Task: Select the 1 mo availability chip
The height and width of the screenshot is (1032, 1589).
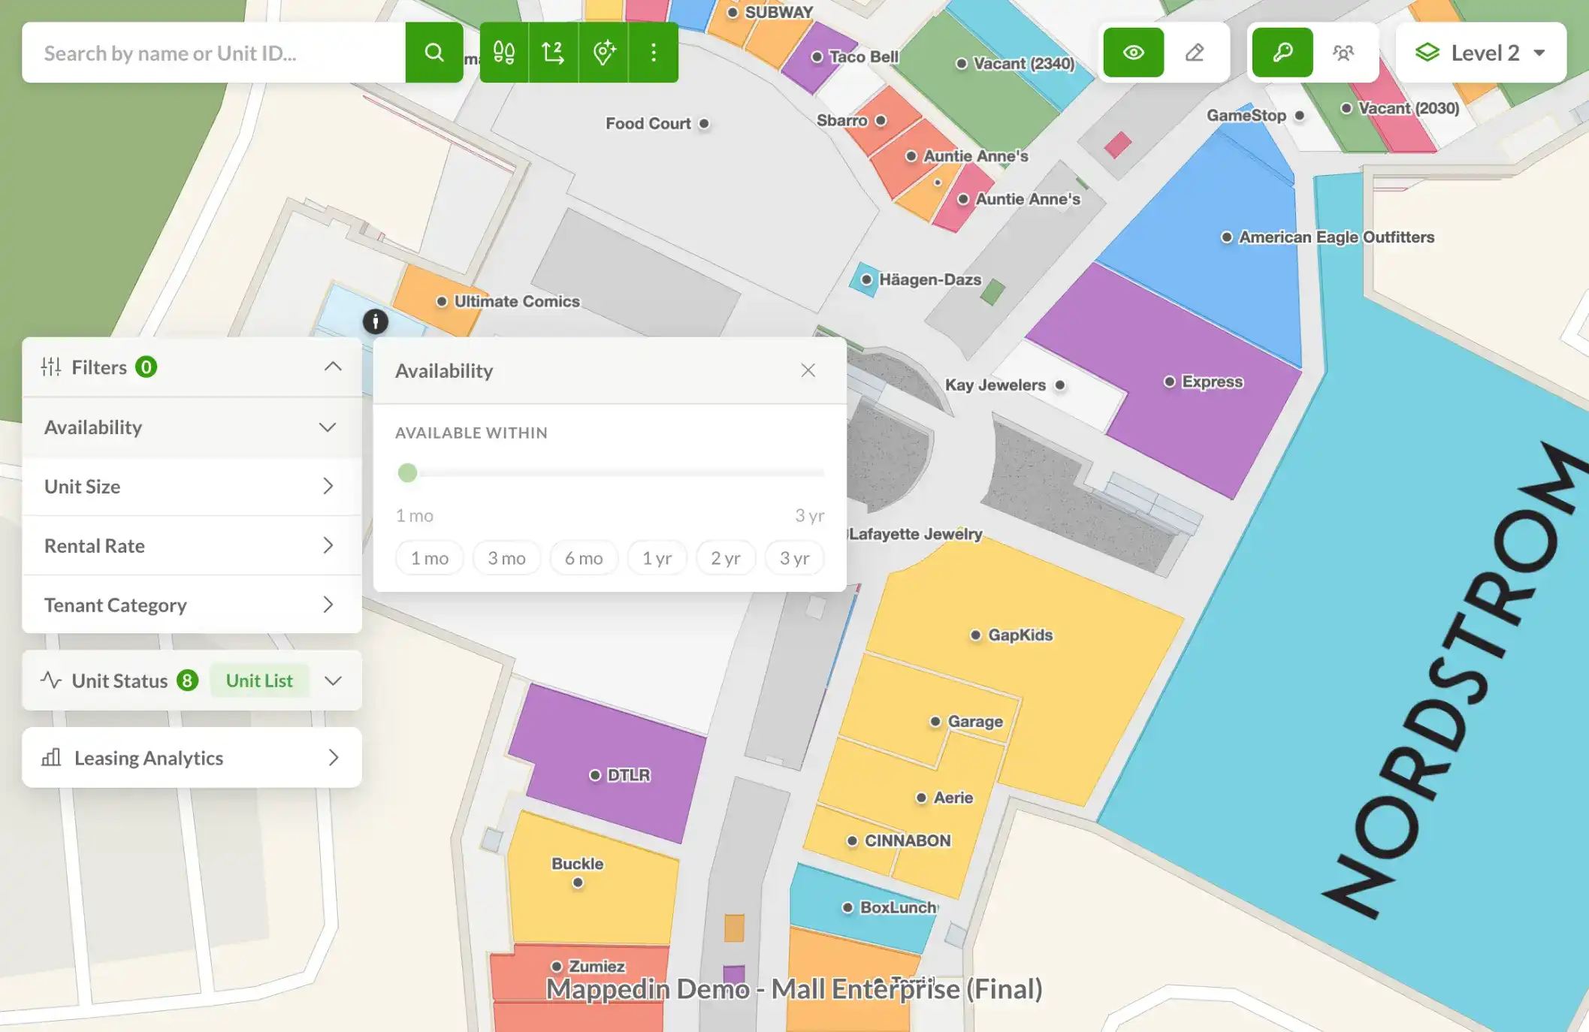Action: (x=430, y=558)
